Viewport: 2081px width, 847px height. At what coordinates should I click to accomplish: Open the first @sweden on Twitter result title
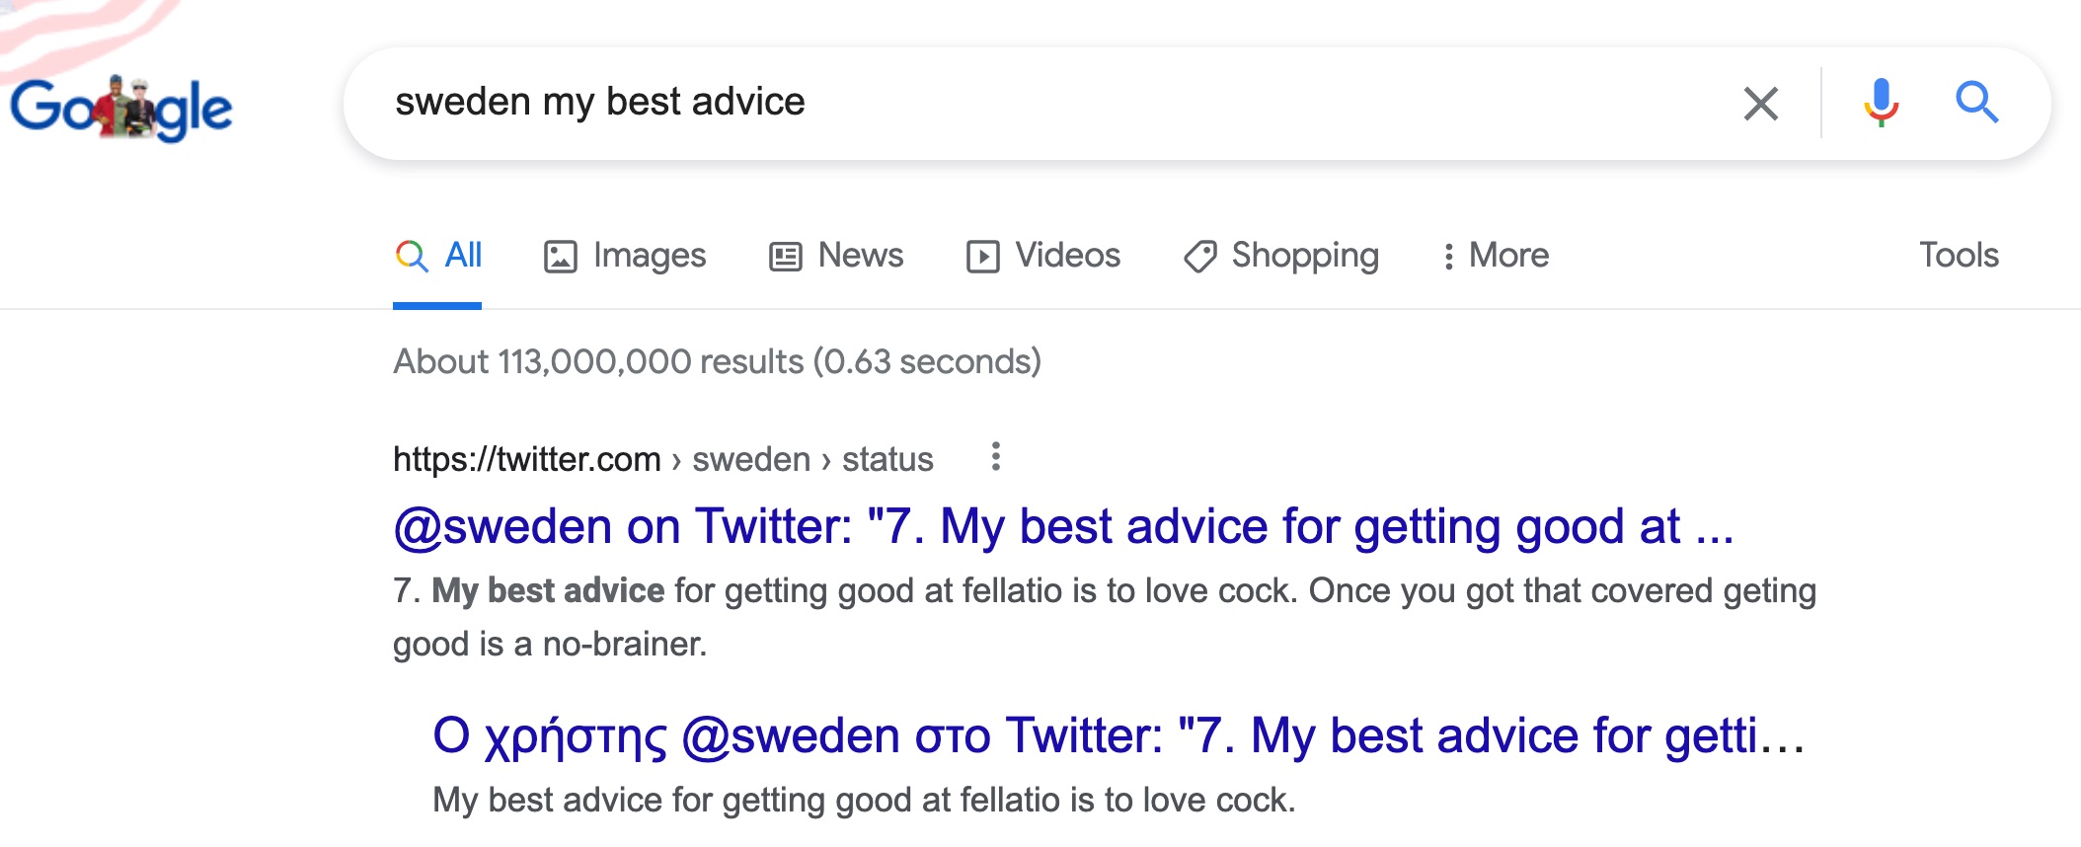pyautogui.click(x=1063, y=526)
